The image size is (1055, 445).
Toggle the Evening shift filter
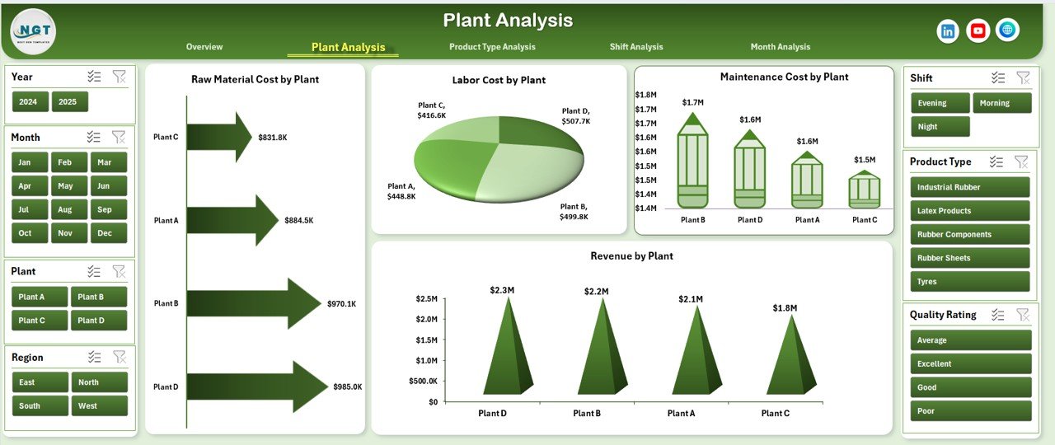click(x=940, y=103)
